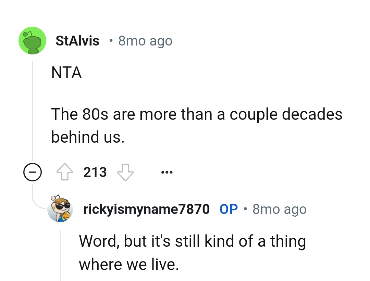Click the blue OP badge

229,209
